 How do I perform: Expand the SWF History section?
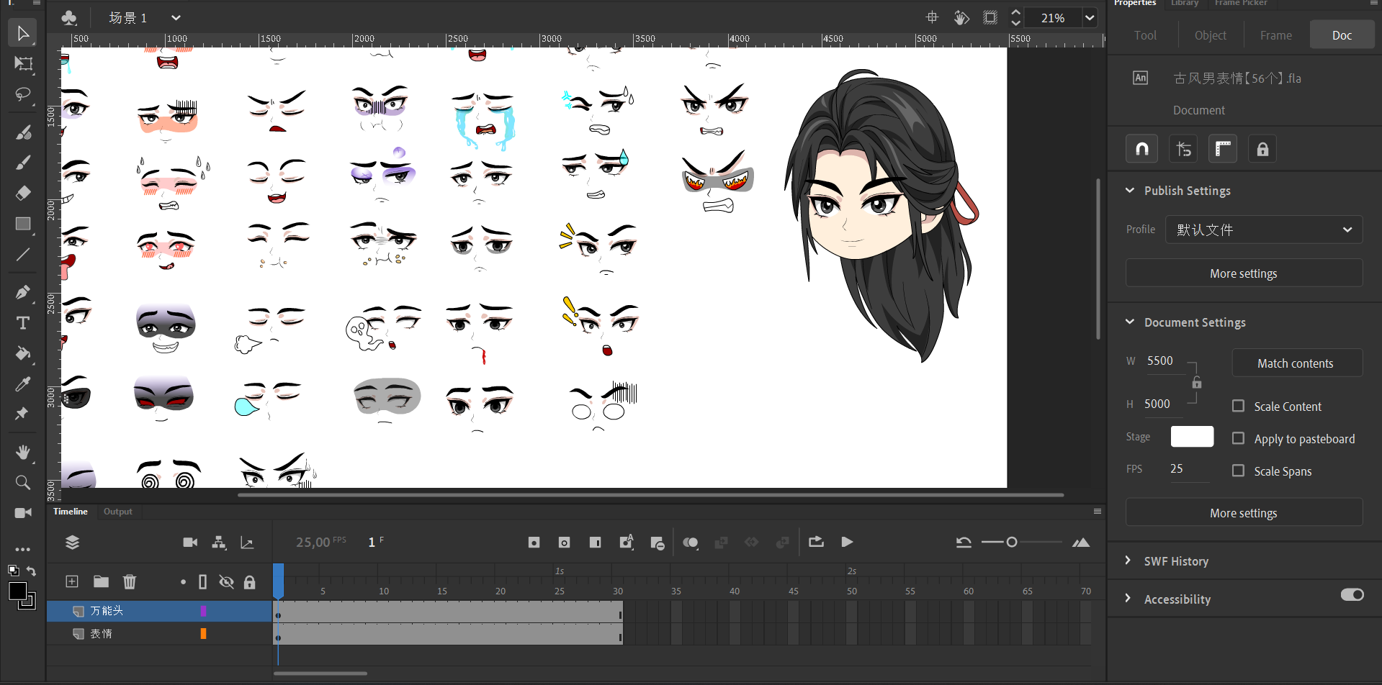click(x=1175, y=561)
